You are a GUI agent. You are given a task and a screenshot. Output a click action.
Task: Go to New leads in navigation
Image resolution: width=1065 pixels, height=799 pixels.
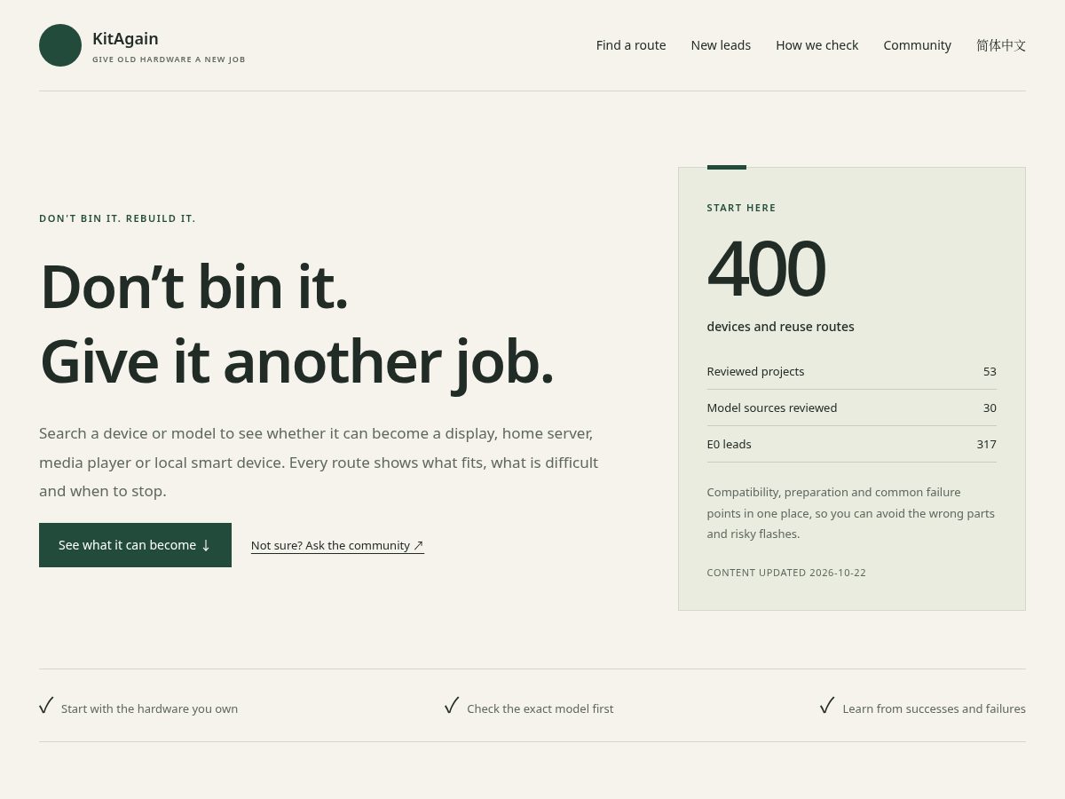(721, 45)
